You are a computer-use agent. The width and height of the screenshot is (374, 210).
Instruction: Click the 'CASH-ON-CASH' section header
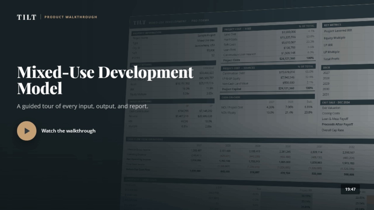click(231, 97)
